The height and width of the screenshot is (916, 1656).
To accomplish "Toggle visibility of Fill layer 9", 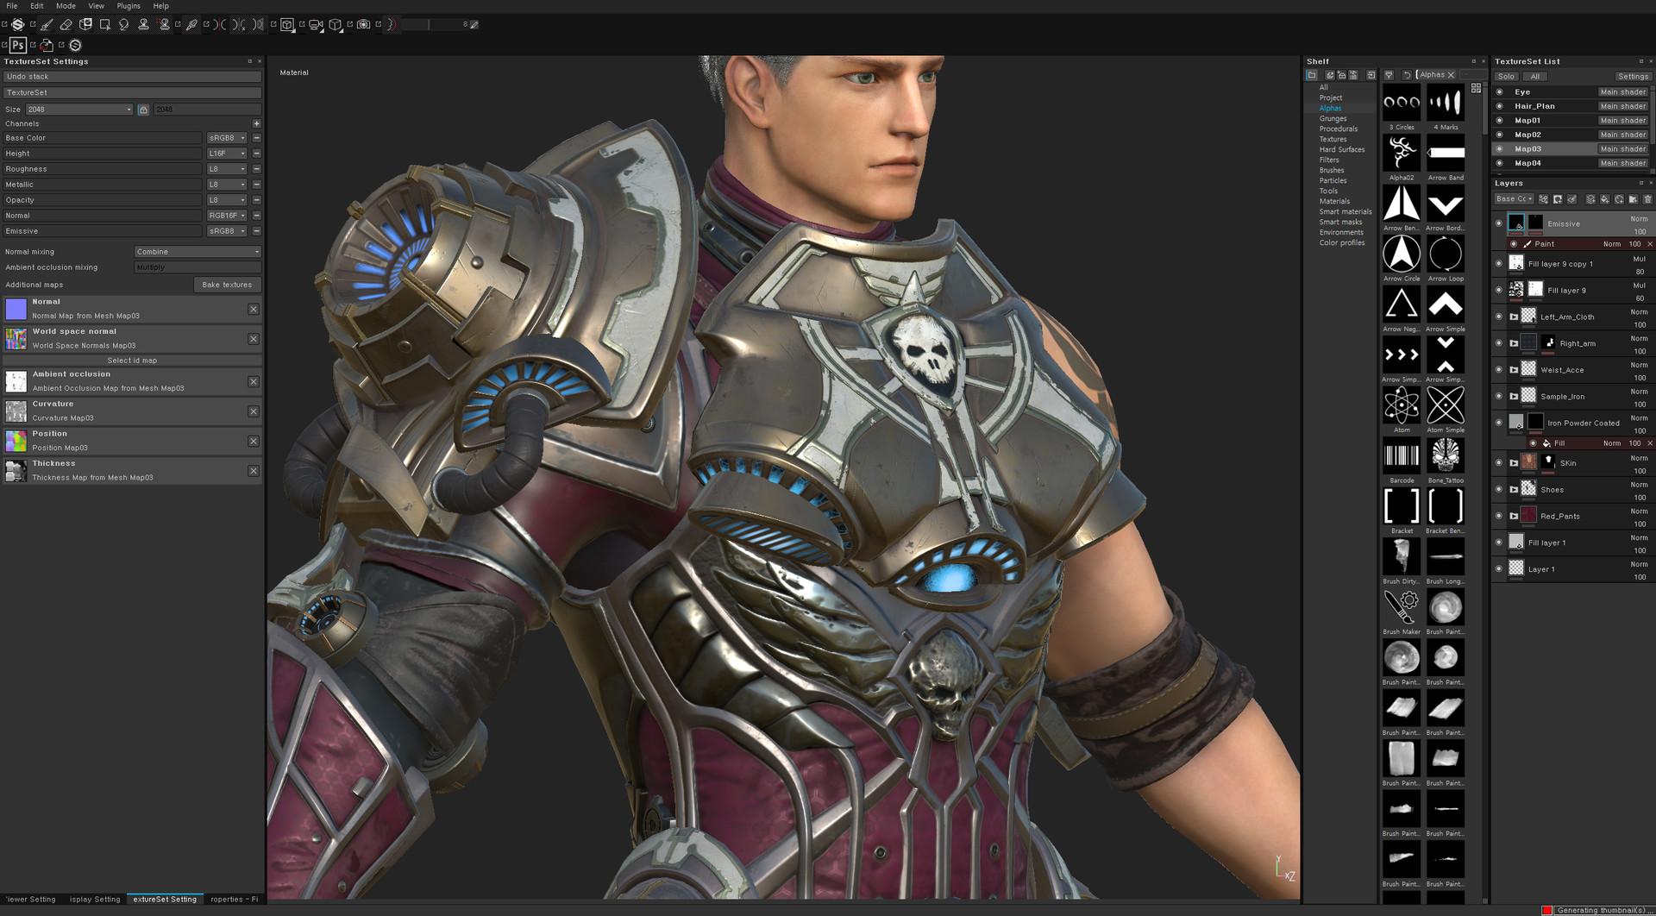I will 1499,291.
